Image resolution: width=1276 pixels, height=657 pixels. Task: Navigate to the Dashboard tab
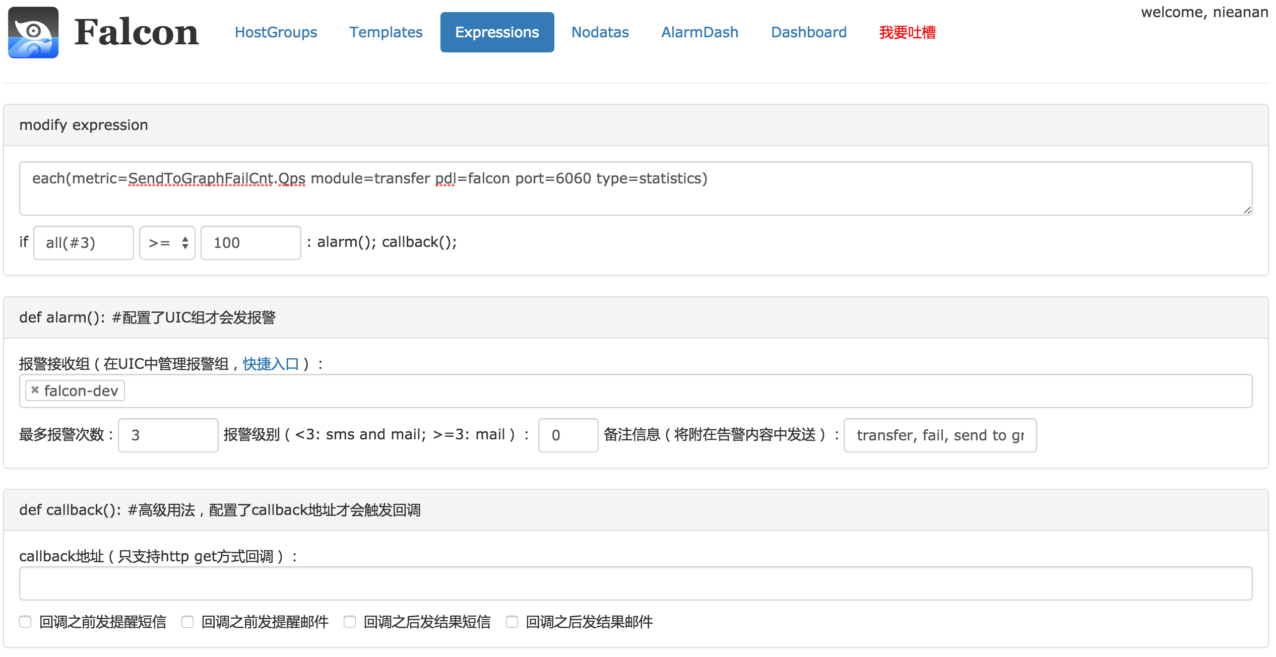pyautogui.click(x=808, y=32)
